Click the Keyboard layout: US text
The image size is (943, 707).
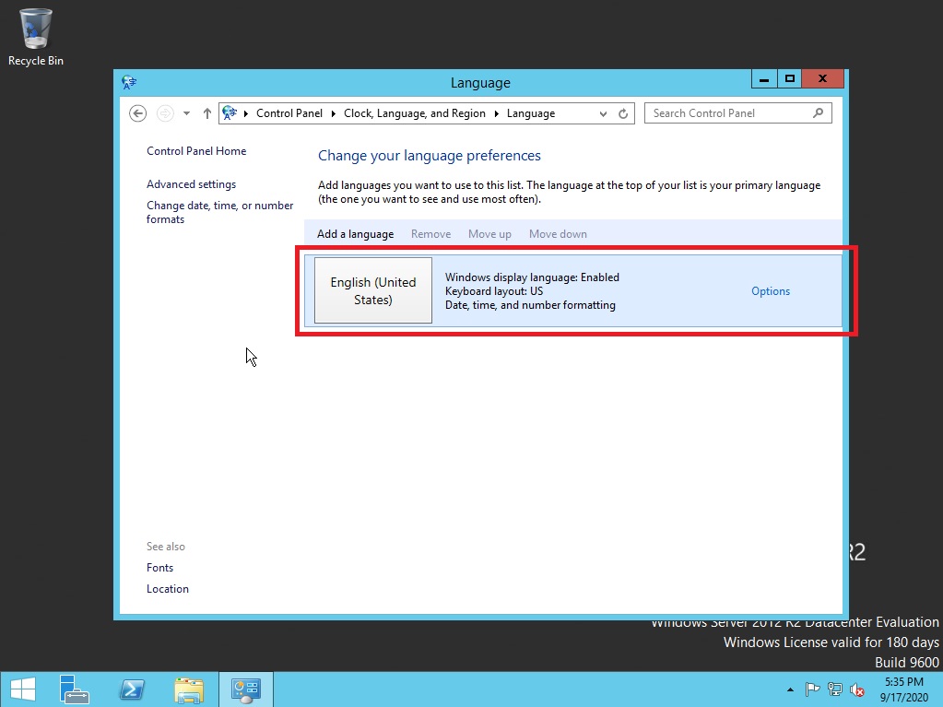[x=494, y=291]
